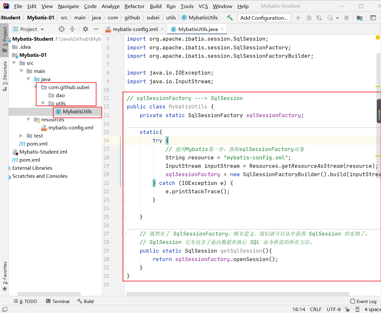The width and height of the screenshot is (381, 313).
Task: Click the Run arrow icon in toolbar
Action: (299, 18)
